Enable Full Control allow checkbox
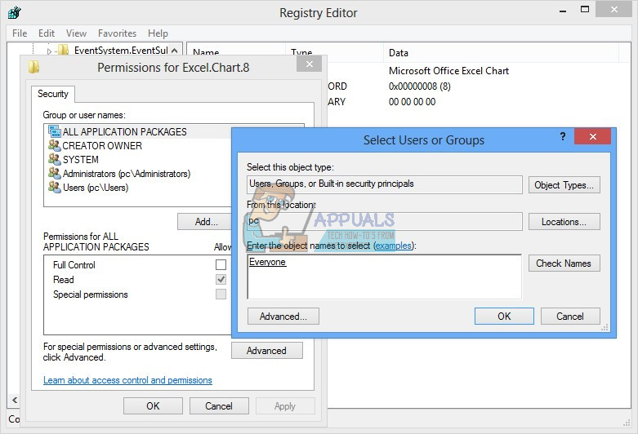Screen dimensions: 638x434 click(x=221, y=265)
